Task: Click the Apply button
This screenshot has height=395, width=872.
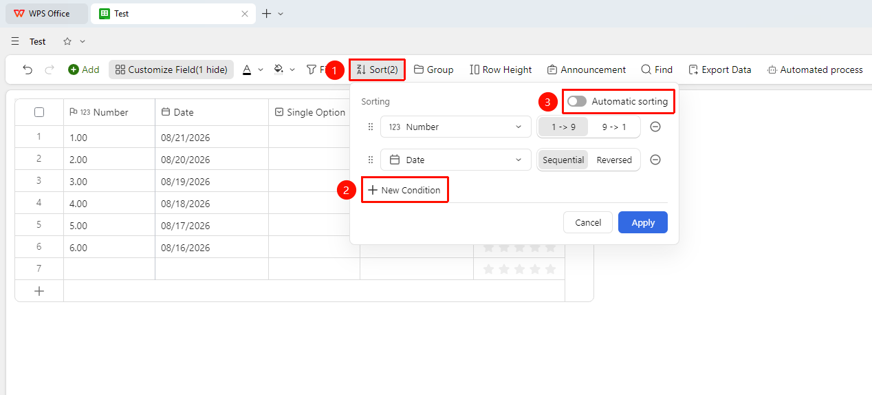Action: [643, 222]
